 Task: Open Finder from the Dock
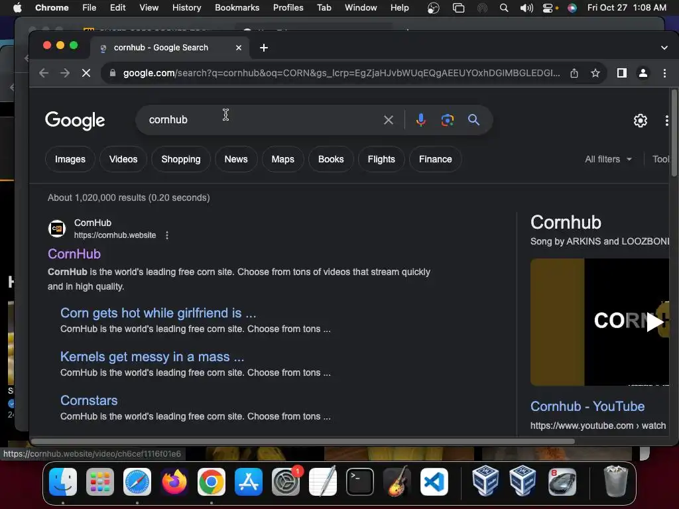pyautogui.click(x=63, y=482)
